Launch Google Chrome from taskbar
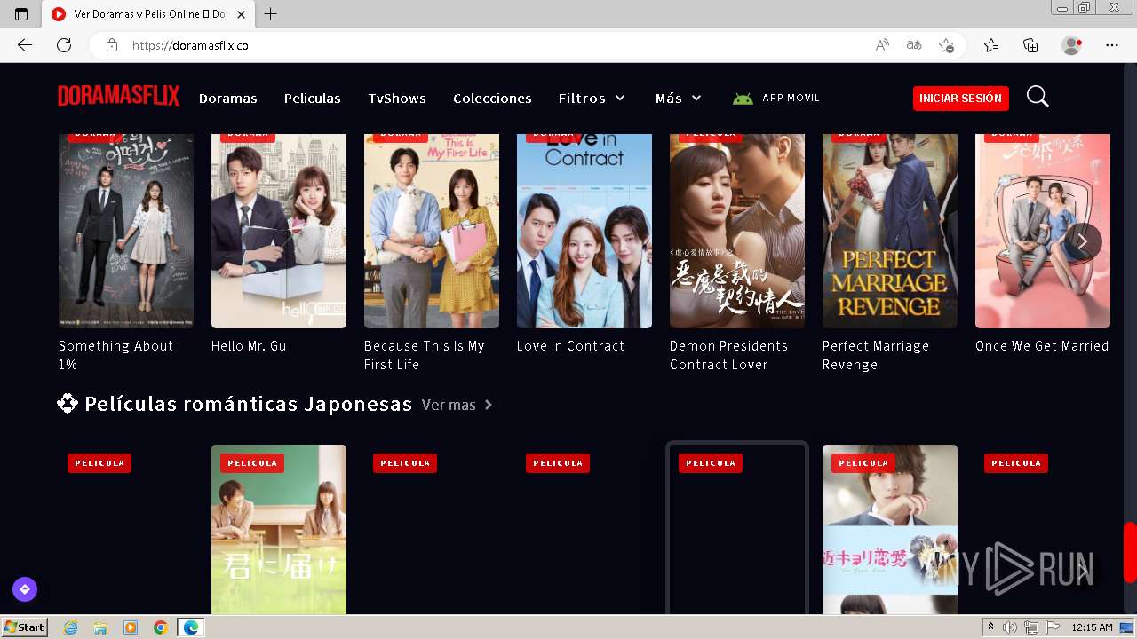 (x=160, y=627)
